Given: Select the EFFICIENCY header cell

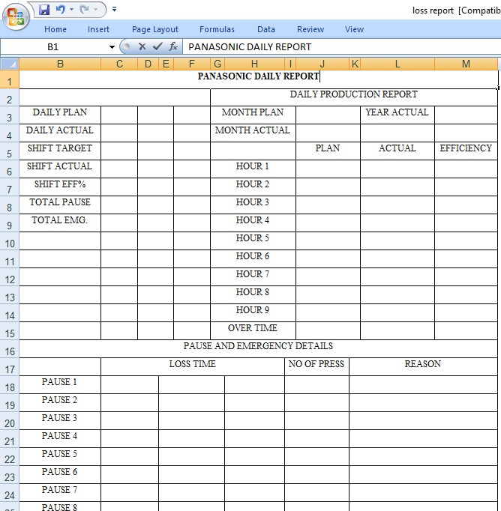Looking at the screenshot, I should [466, 151].
